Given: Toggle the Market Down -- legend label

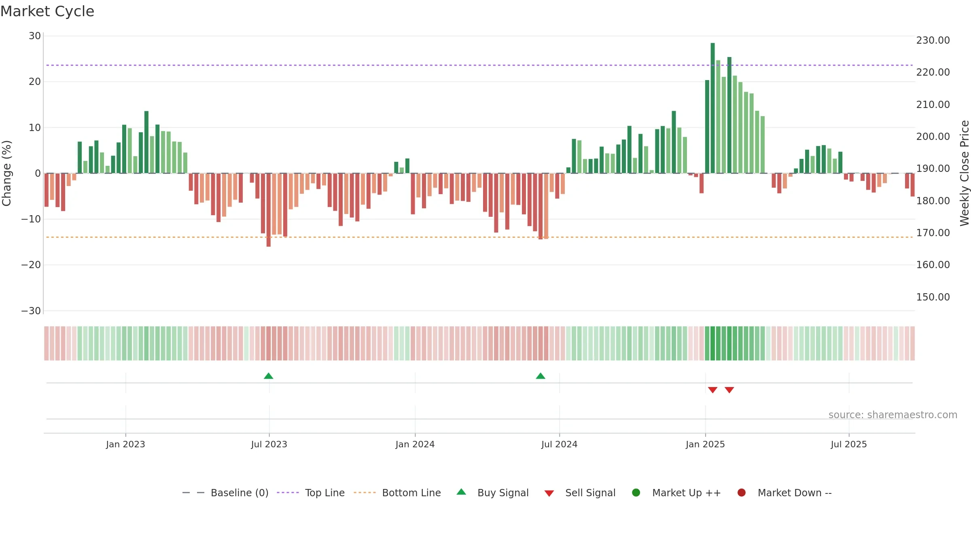Looking at the screenshot, I should click(795, 493).
